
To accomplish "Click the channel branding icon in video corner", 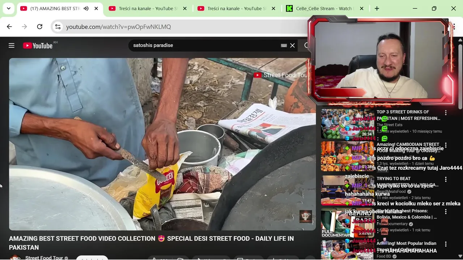I will [x=306, y=217].
